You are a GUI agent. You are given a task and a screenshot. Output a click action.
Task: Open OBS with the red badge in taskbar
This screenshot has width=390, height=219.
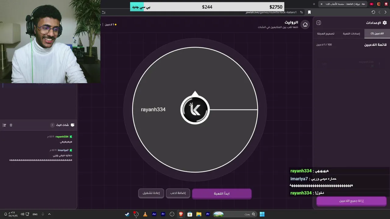136,214
